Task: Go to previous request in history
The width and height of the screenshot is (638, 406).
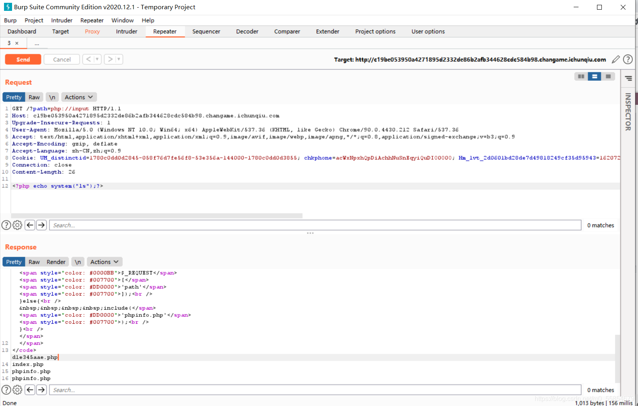Action: (x=88, y=59)
